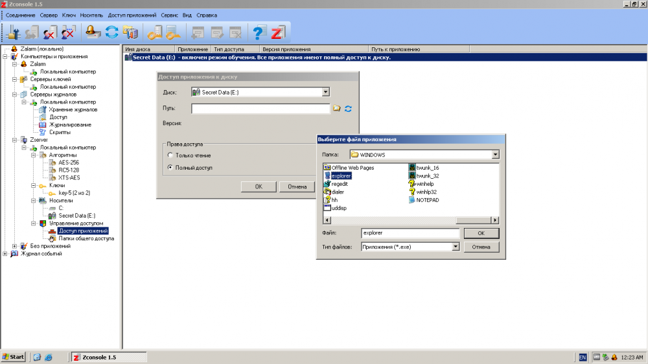The width and height of the screenshot is (648, 364).
Task: Click the grayed server-with-arrow toolbar icon
Action: [x=31, y=32]
